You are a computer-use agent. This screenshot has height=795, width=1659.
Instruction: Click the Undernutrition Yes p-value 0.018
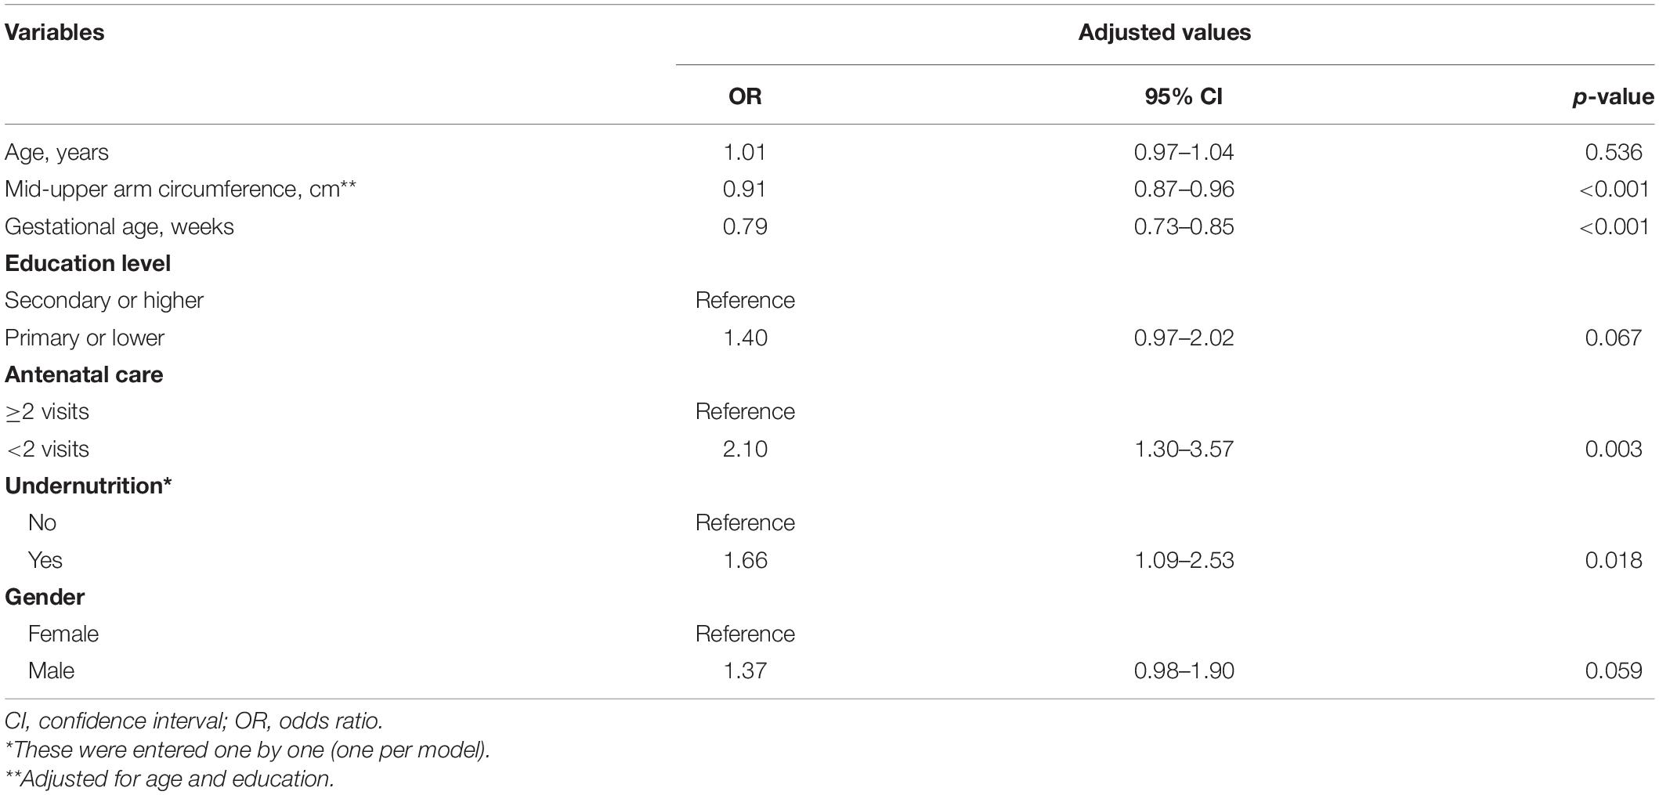(x=1613, y=560)
